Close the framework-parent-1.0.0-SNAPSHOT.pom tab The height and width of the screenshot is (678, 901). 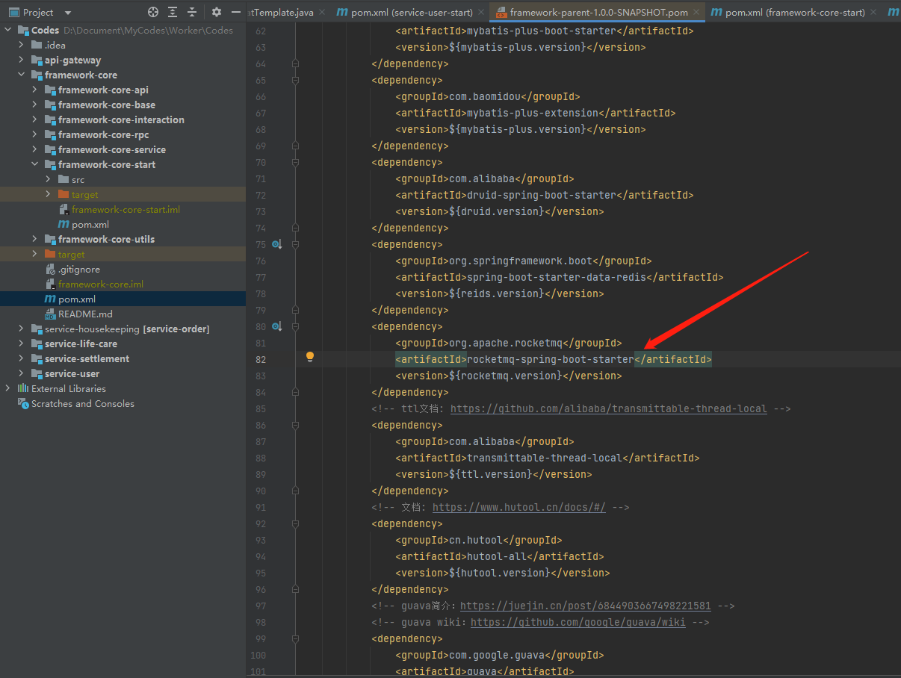tap(696, 13)
